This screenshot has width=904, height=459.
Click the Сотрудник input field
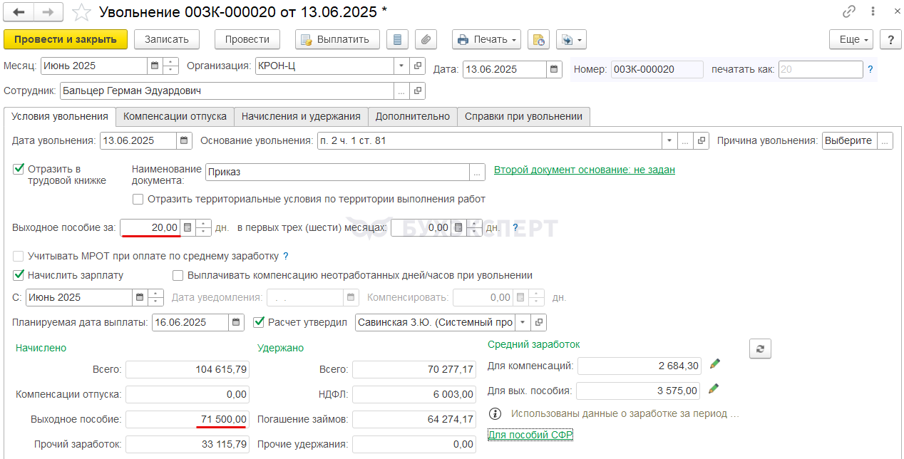227,91
